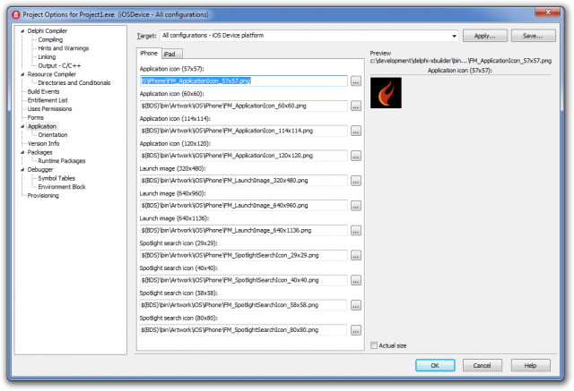The image size is (574, 391).
Task: Click the Application icon (60x60) path field
Action: click(243, 106)
